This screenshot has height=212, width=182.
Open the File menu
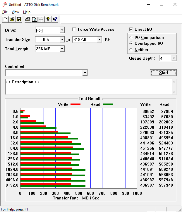coord(5,12)
